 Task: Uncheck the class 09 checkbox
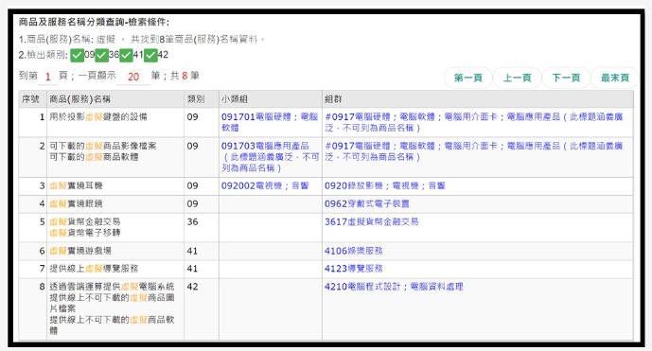(78, 55)
